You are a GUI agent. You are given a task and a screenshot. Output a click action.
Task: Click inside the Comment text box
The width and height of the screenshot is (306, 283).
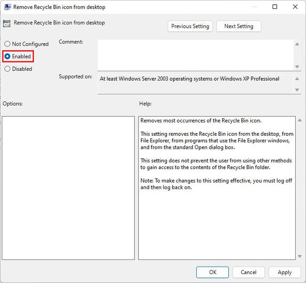tap(195, 55)
